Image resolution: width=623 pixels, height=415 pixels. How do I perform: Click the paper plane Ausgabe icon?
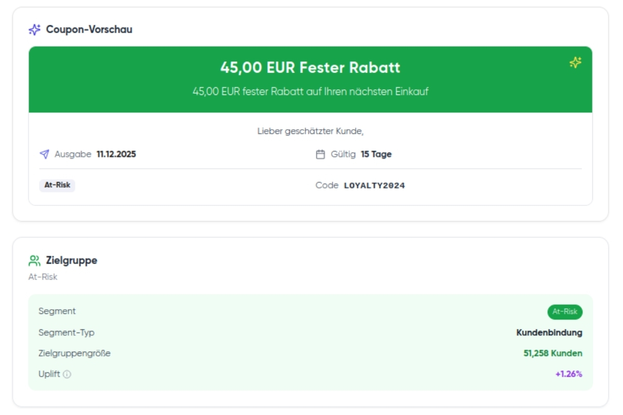click(45, 154)
